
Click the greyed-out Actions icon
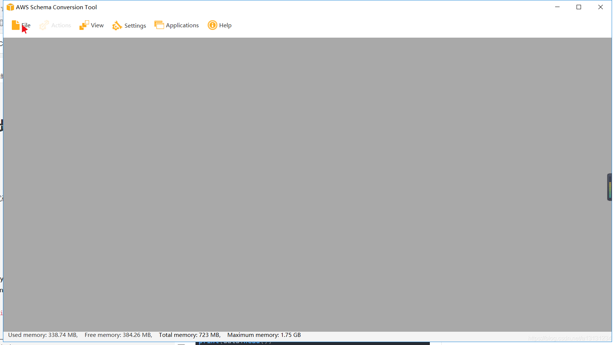[44, 25]
